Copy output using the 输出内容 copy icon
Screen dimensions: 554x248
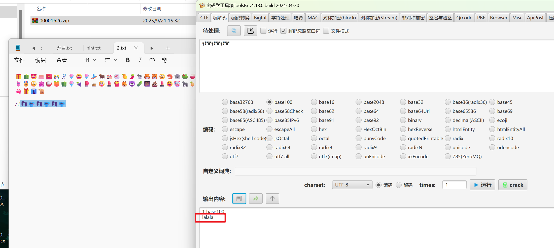tap(239, 199)
